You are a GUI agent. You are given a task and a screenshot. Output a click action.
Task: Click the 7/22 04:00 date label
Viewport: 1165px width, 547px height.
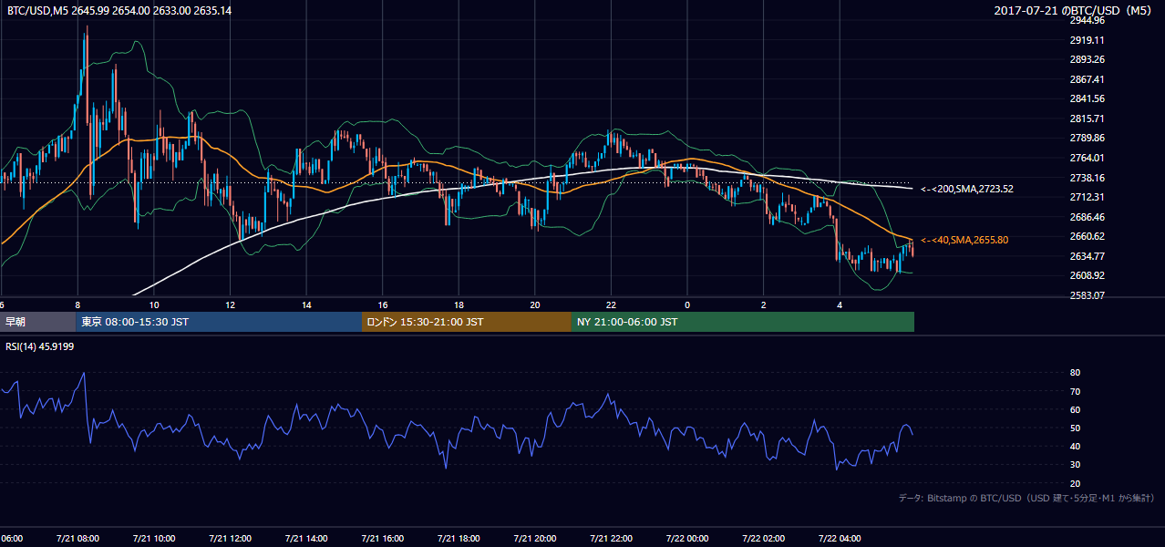[840, 538]
